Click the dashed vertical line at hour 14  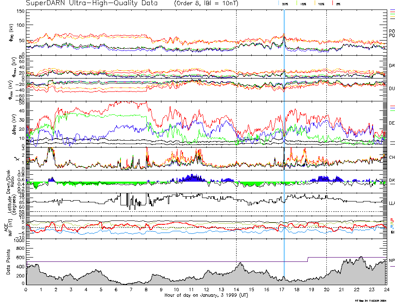(x=237, y=129)
